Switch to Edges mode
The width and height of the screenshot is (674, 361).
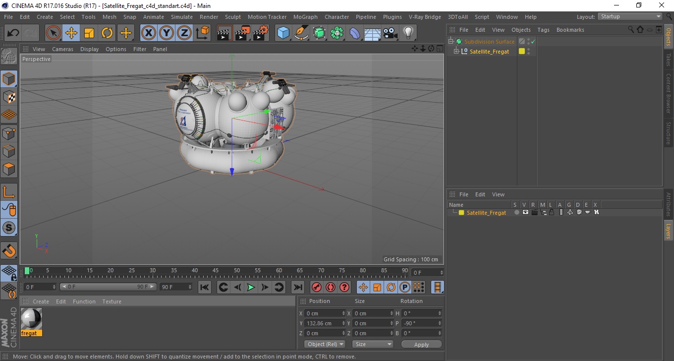point(9,151)
